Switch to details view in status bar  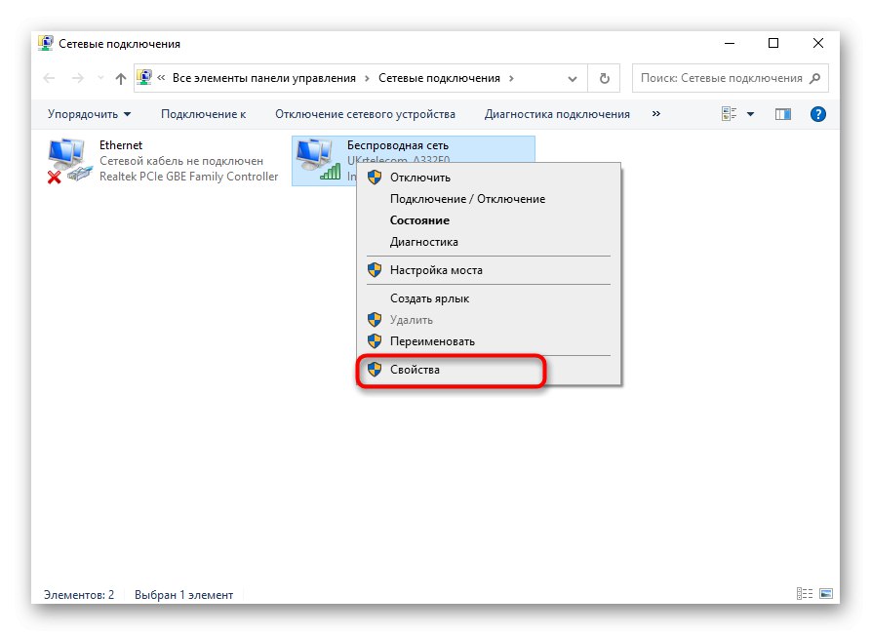tap(805, 594)
